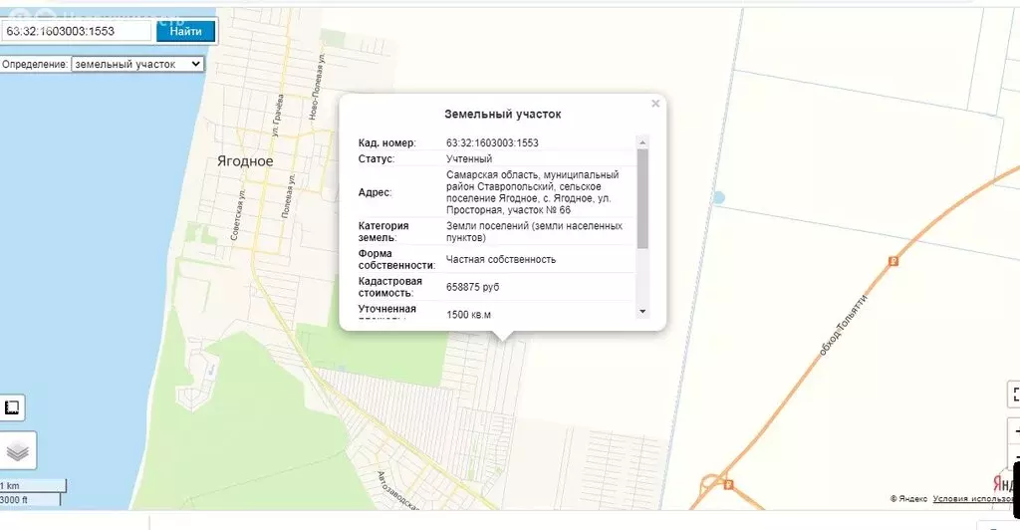Viewport: 1020px width, 530px height.
Task: Close the Земельный участок popup
Action: (x=655, y=104)
